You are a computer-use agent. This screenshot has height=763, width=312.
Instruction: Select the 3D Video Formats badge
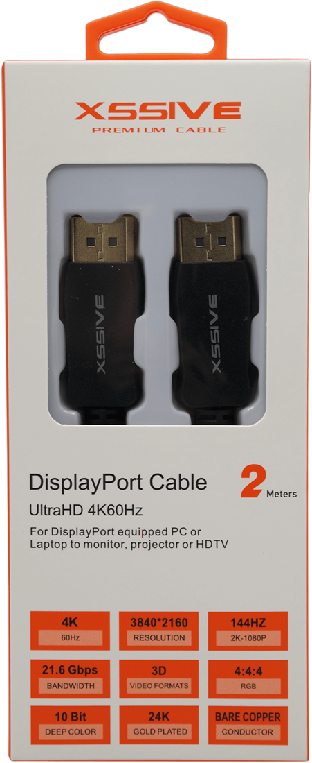pos(158,679)
